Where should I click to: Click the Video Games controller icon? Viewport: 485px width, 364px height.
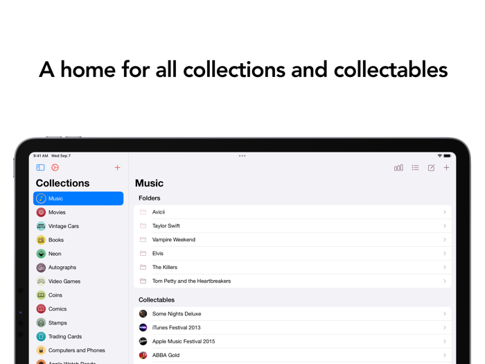click(x=41, y=281)
